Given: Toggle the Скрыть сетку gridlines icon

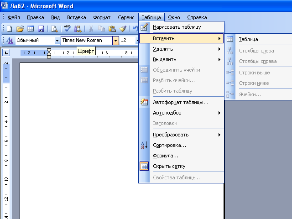Looking at the screenshot, I should click(x=144, y=166).
